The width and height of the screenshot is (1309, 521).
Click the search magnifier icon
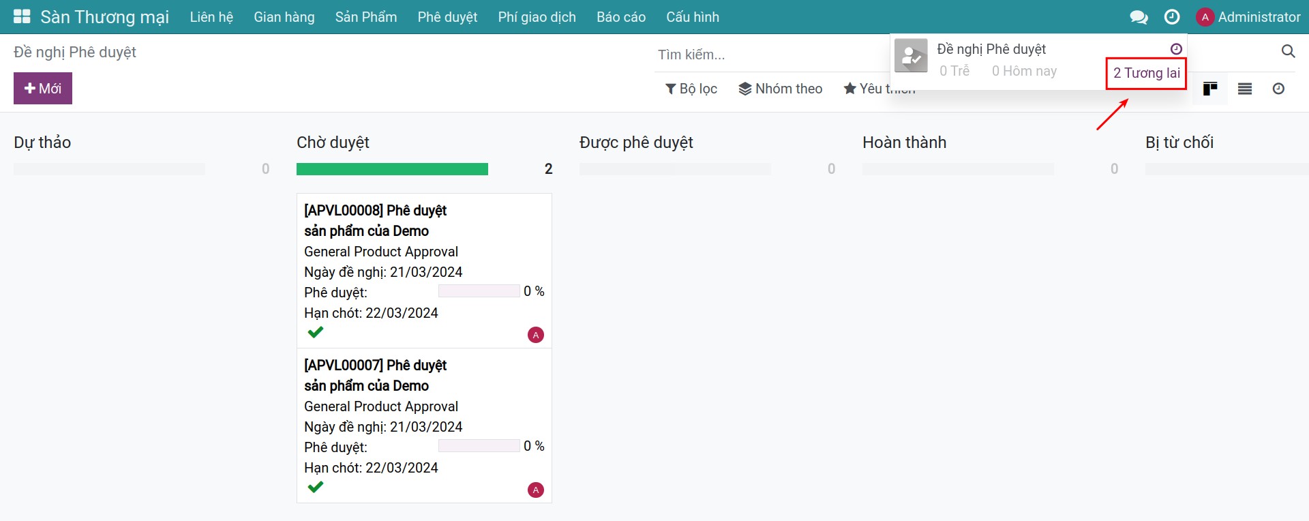point(1288,51)
